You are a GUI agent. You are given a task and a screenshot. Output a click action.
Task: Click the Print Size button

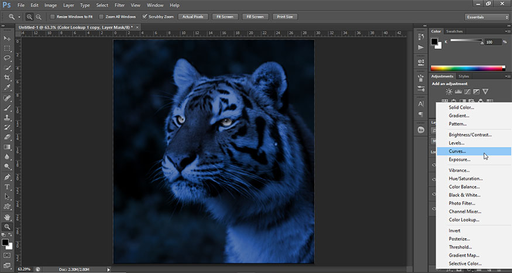[285, 16]
